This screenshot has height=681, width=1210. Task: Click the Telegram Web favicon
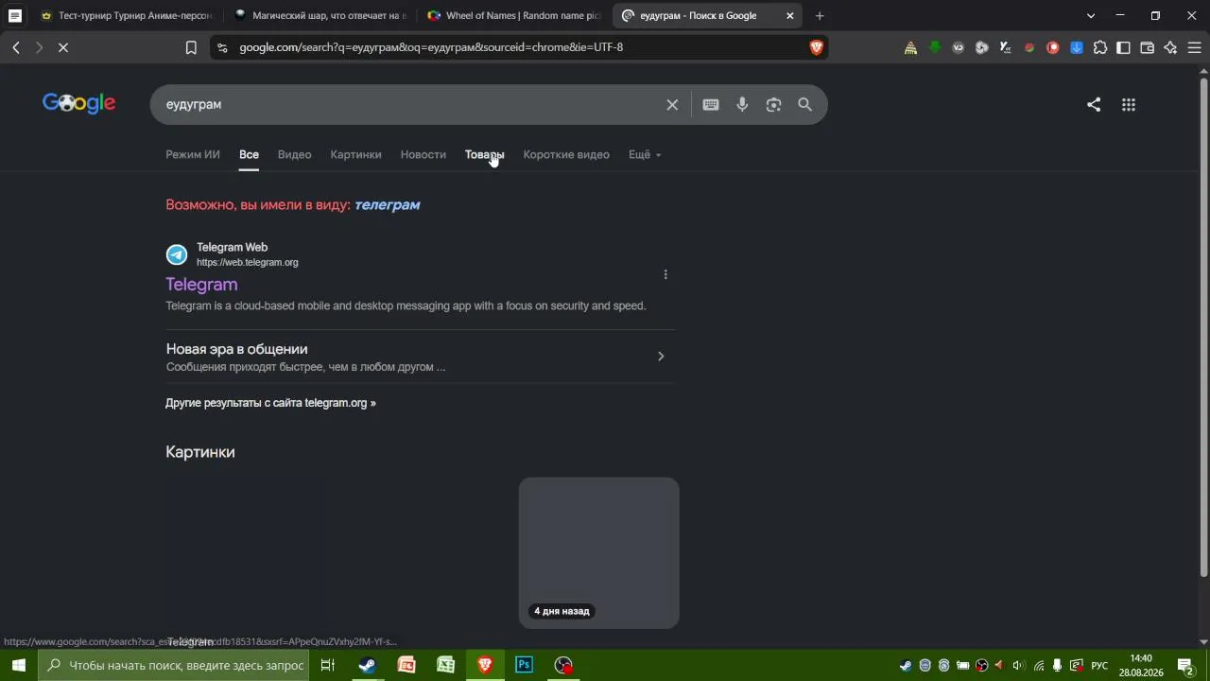[x=177, y=254]
